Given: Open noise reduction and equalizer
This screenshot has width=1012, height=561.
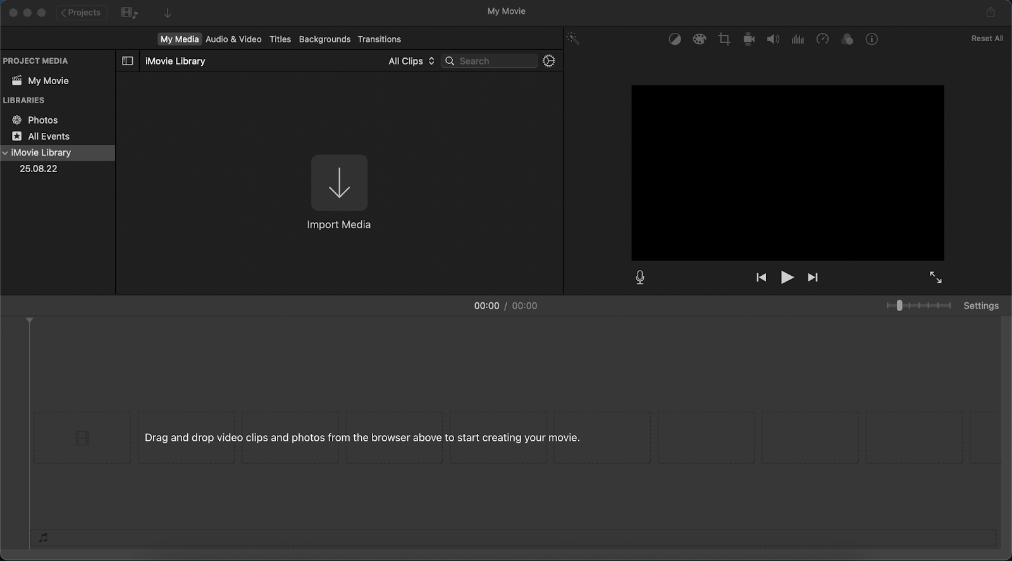Looking at the screenshot, I should 798,39.
